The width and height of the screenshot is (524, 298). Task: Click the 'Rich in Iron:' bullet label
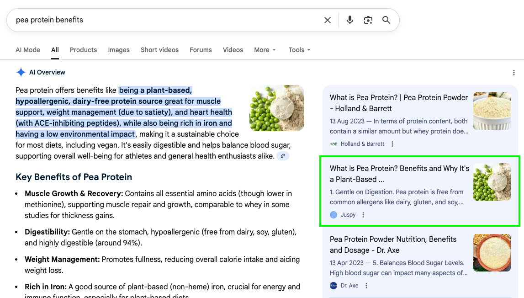(45, 287)
